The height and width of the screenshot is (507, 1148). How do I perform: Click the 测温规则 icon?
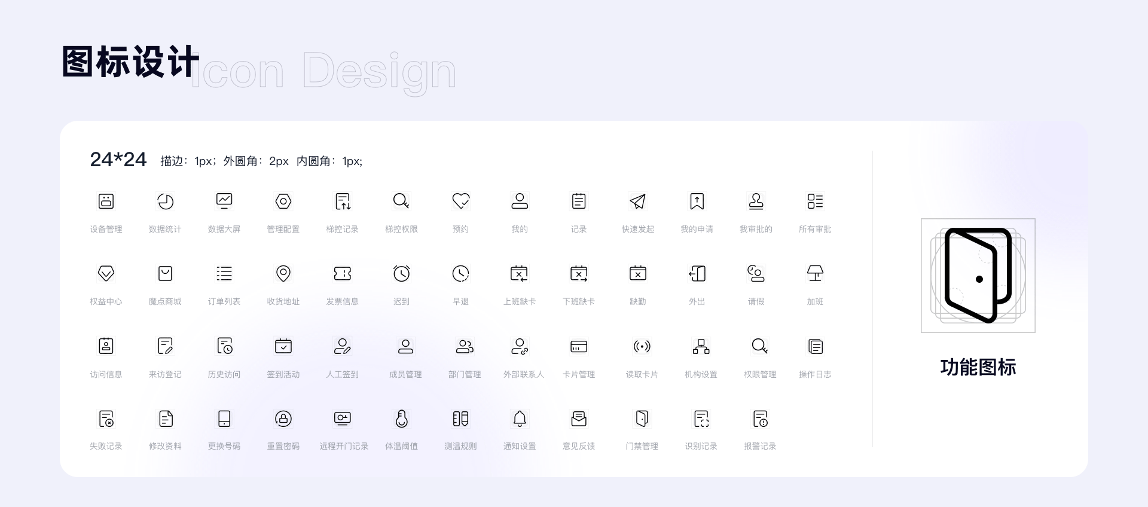tap(461, 419)
